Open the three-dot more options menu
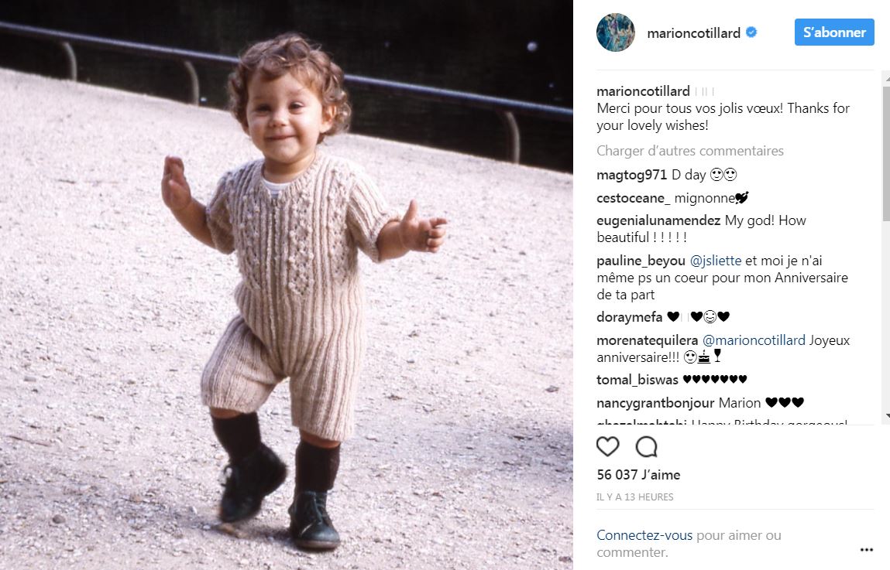 (x=866, y=550)
